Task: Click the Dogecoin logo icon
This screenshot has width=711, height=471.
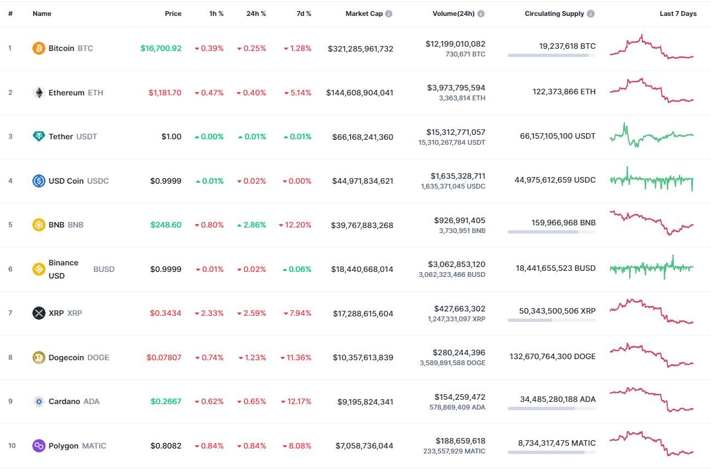Action: (38, 357)
